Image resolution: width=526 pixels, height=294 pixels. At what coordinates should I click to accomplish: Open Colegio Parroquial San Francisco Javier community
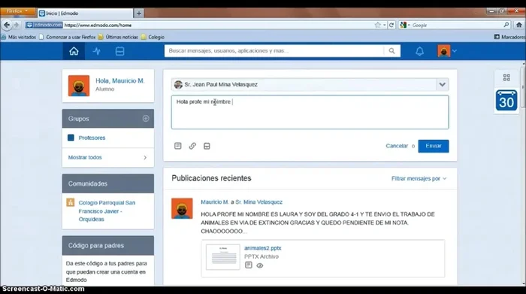107,211
